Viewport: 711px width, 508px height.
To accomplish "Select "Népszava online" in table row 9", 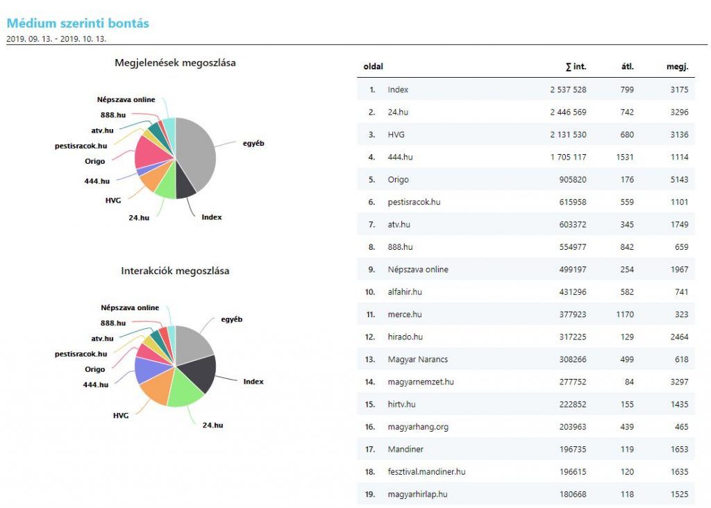I will tap(417, 269).
